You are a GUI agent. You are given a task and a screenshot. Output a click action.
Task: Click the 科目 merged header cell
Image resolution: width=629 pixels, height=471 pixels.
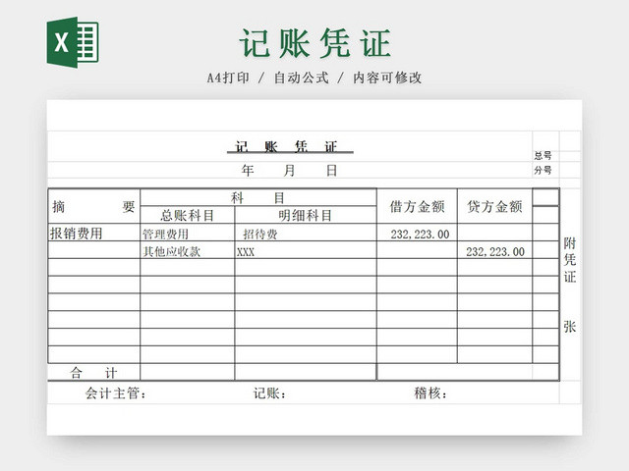point(258,197)
